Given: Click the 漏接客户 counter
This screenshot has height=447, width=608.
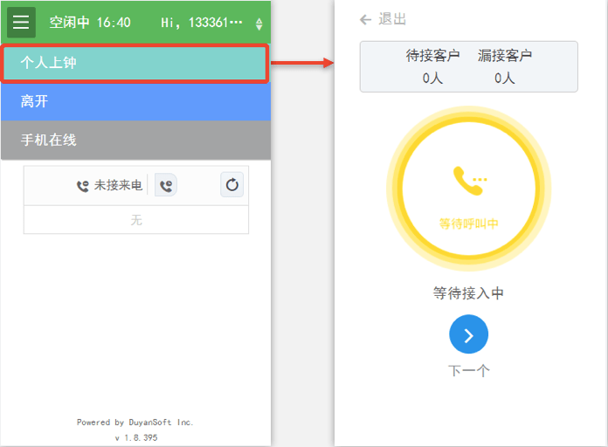Looking at the screenshot, I should (504, 66).
